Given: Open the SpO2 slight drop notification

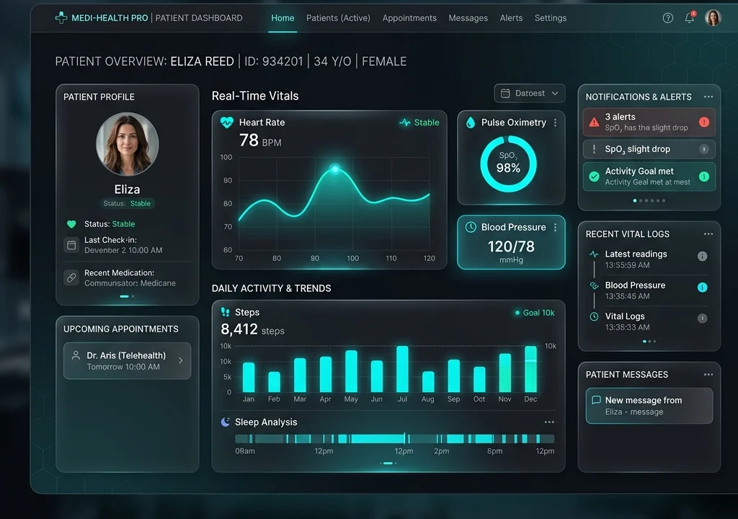Looking at the screenshot, I should [649, 148].
